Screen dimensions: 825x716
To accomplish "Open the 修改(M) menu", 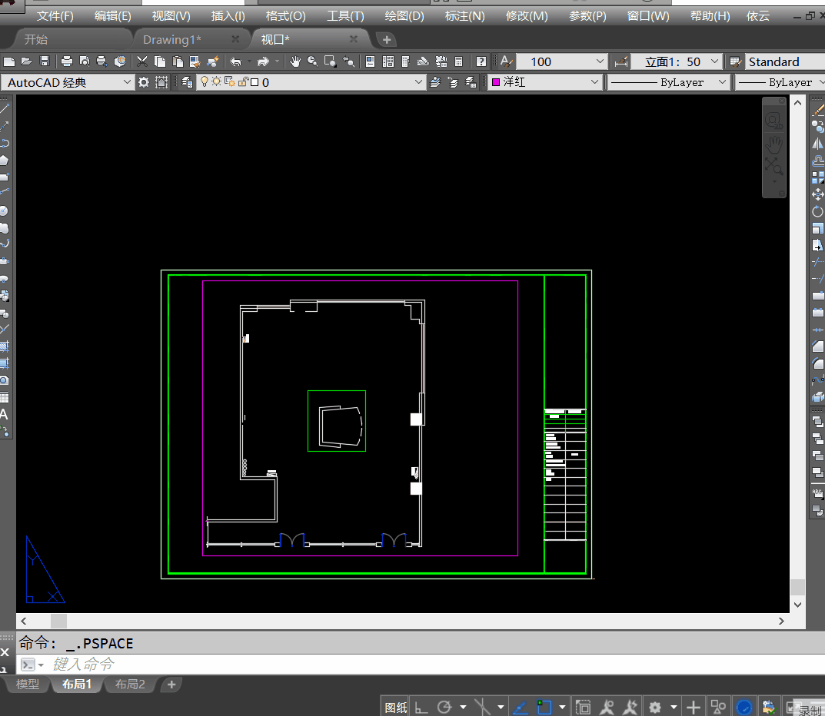I will [526, 16].
